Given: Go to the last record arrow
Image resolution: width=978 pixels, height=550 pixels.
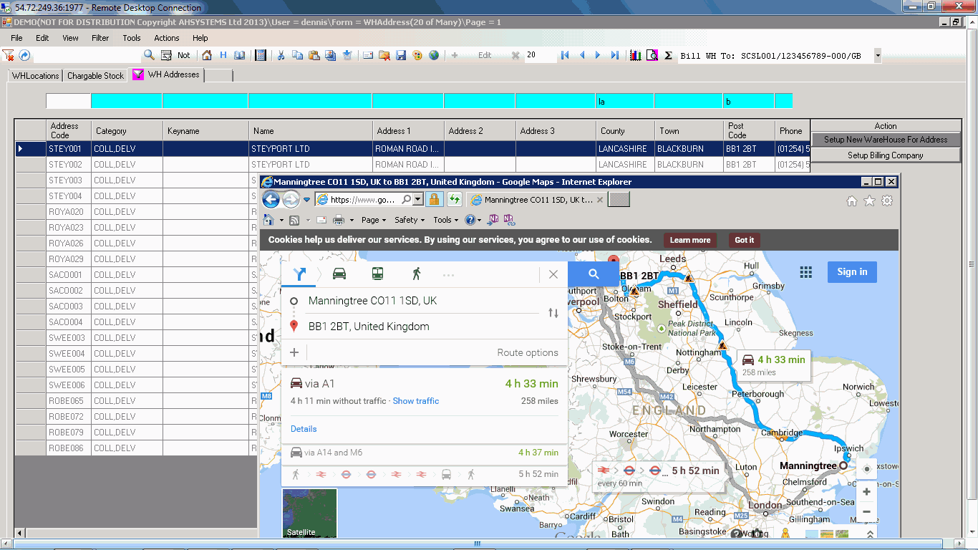Looking at the screenshot, I should pos(614,55).
